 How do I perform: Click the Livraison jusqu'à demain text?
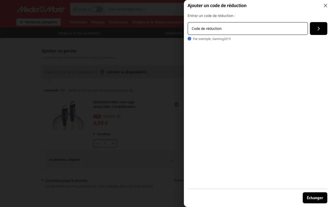pos(66,180)
